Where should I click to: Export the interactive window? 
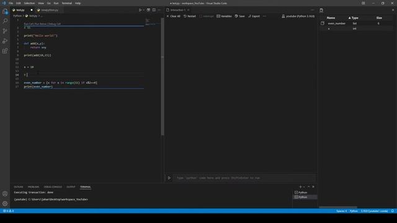[x=254, y=16]
